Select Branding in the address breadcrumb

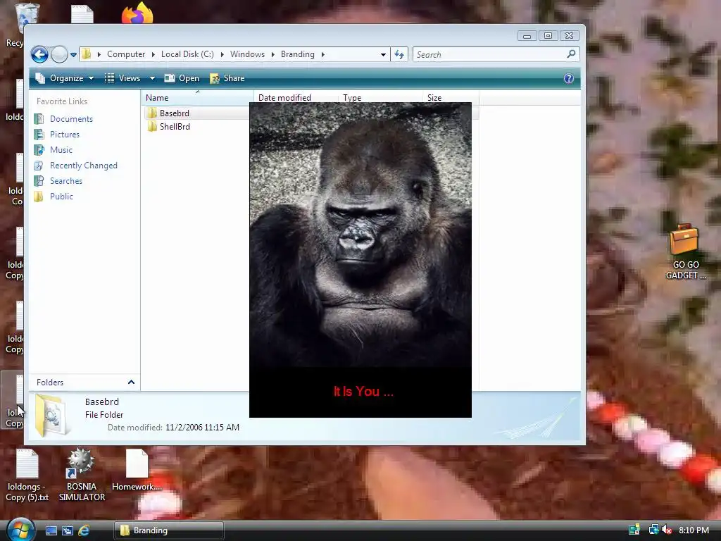[298, 54]
